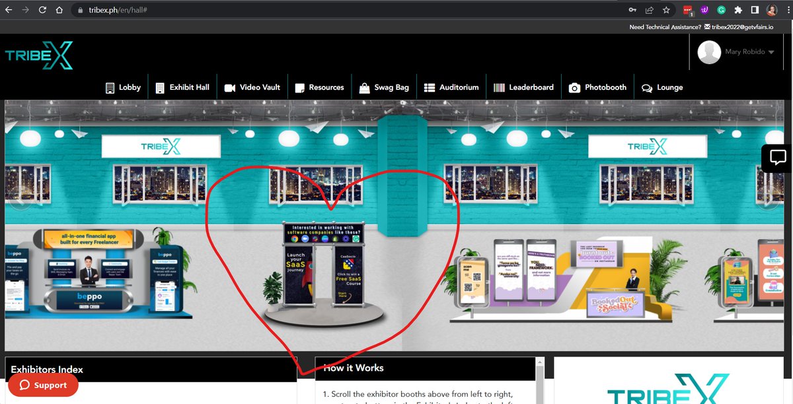Open the Exhibit Hall menu item

tap(182, 87)
